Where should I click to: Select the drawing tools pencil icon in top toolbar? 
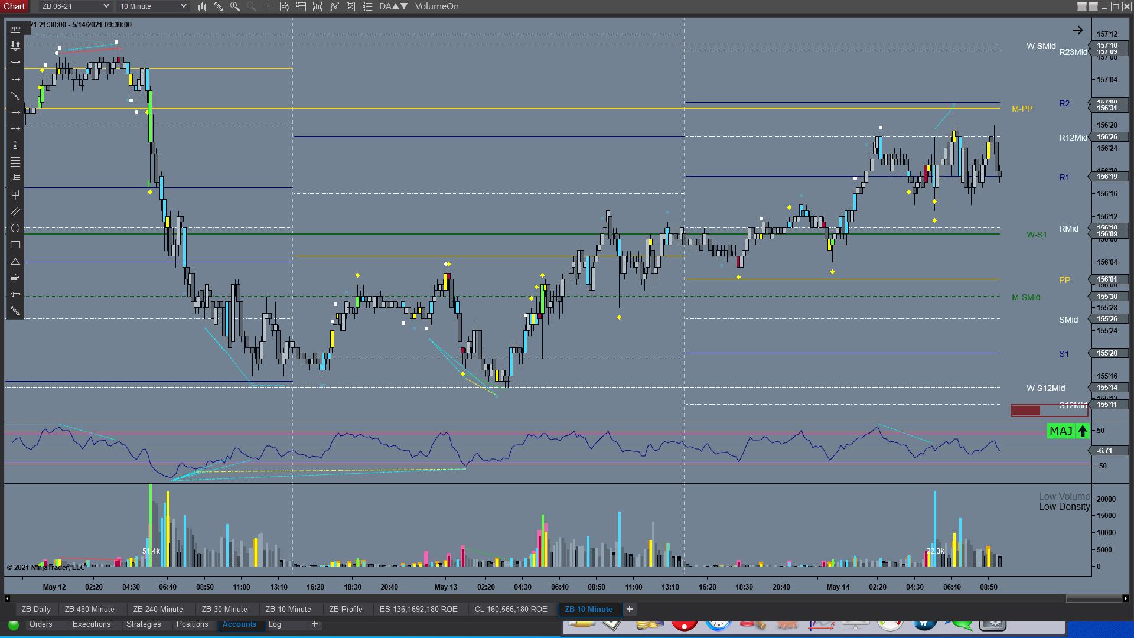(219, 6)
